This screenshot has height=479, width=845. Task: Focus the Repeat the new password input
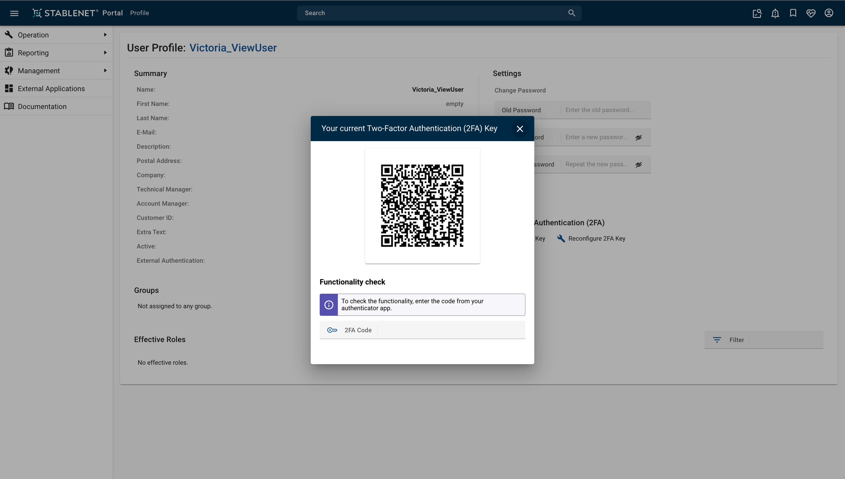point(597,164)
